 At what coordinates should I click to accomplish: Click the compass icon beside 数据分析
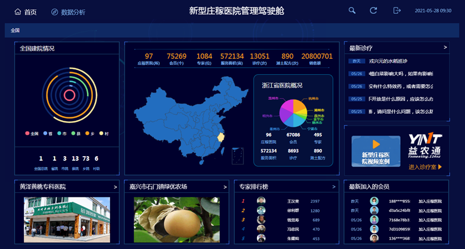tap(55, 12)
